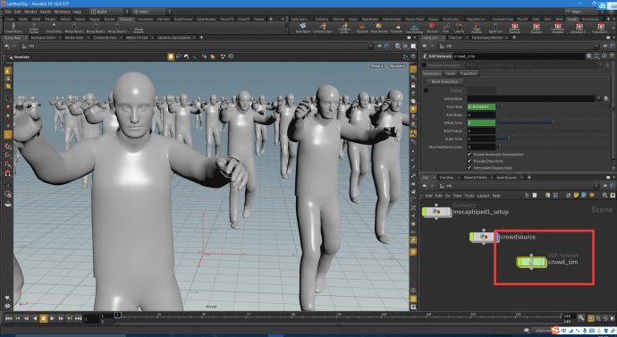Adjust the Offset Time slider
Image resolution: width=617 pixels, height=337 pixels.
point(554,122)
